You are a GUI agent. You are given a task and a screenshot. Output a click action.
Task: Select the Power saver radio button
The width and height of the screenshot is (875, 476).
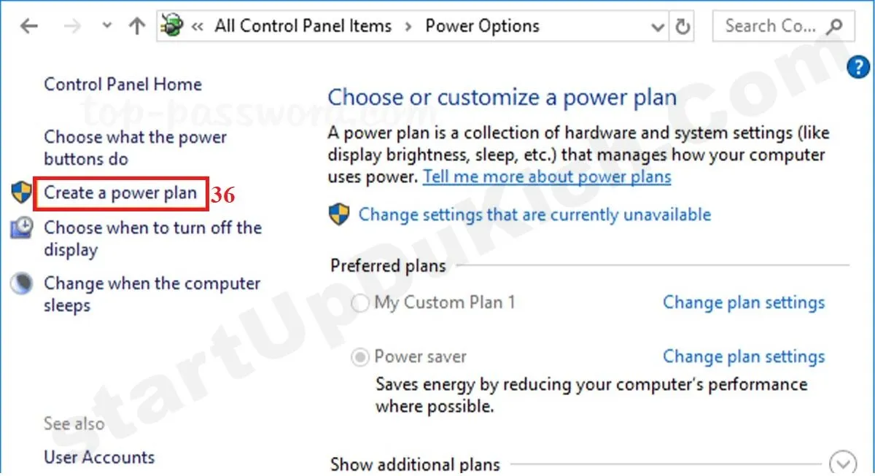pos(359,357)
